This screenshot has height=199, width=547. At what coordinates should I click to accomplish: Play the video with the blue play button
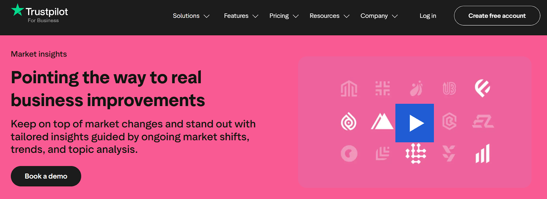click(415, 123)
